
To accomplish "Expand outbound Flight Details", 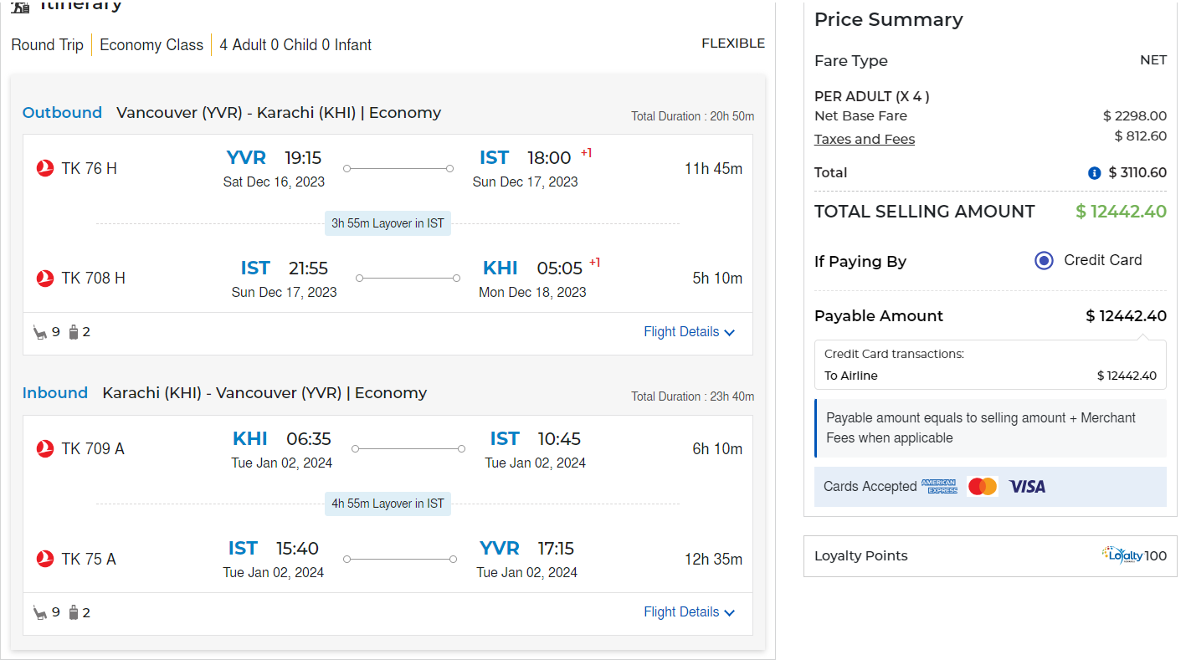I will [x=689, y=332].
